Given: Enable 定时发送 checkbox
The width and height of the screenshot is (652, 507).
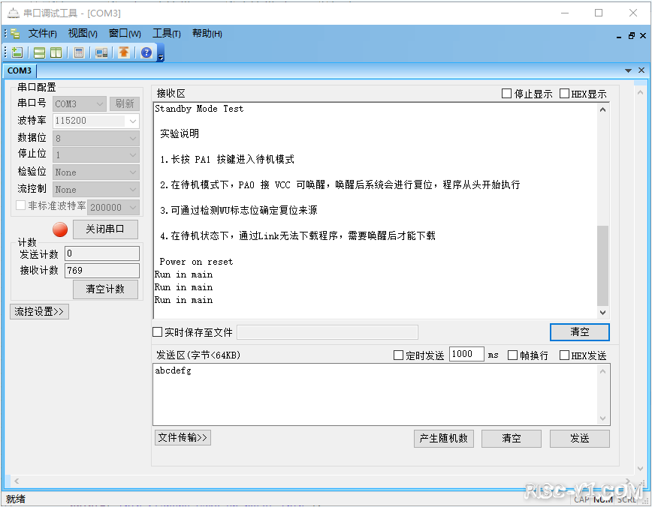Looking at the screenshot, I should point(398,355).
